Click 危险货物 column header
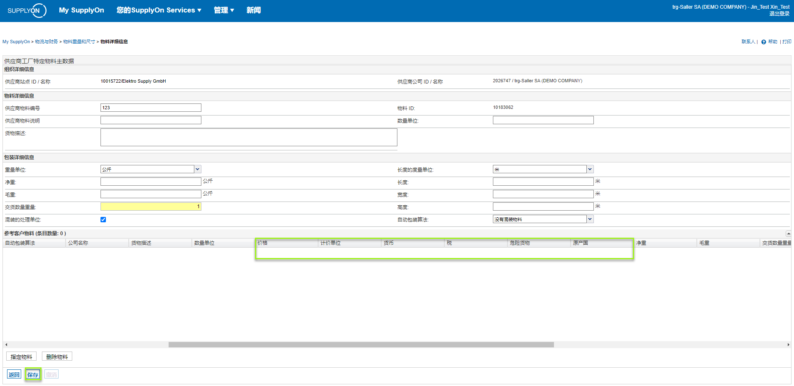 click(539, 243)
